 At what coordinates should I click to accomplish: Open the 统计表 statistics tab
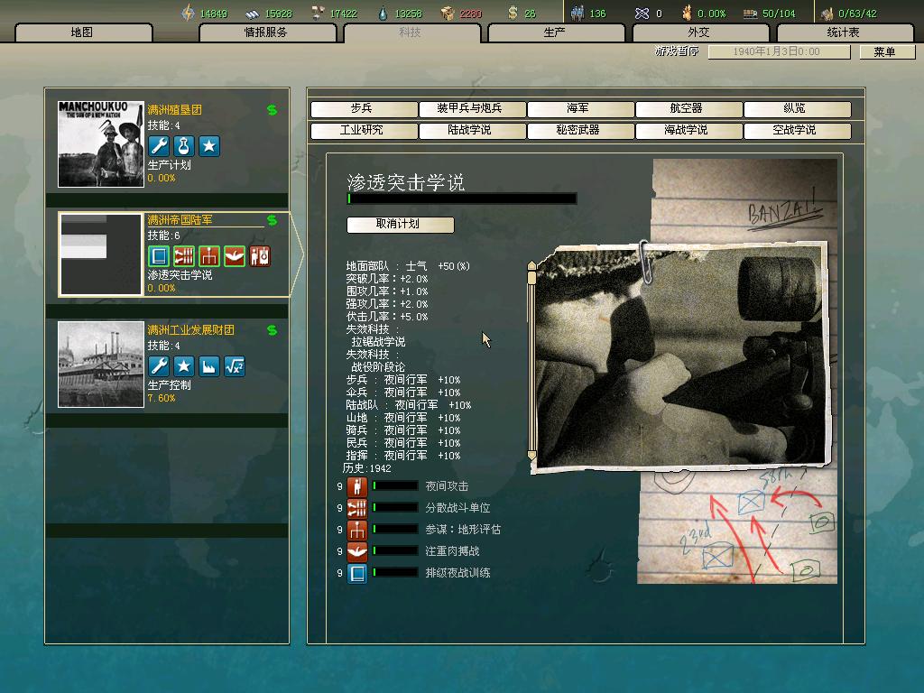(x=845, y=32)
